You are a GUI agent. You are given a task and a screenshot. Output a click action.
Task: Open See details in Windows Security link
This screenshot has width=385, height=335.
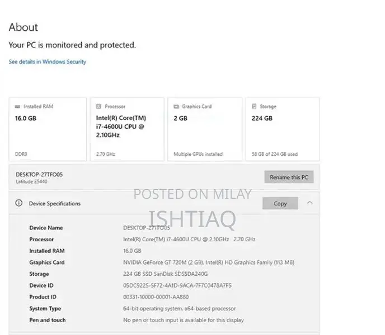(x=48, y=61)
